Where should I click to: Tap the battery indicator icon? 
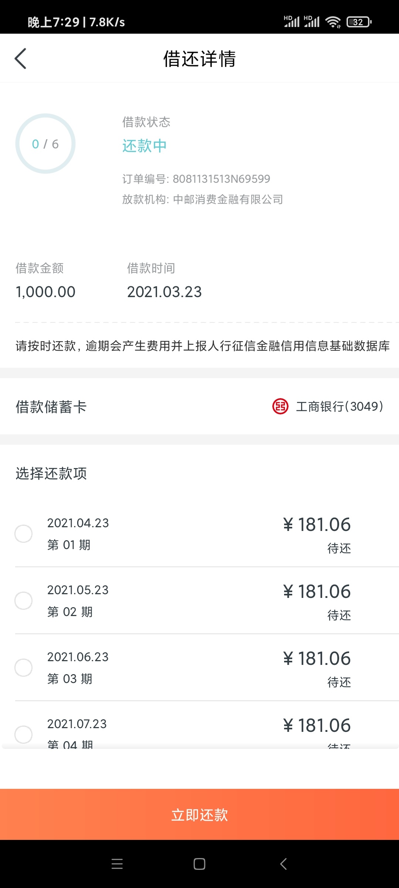[x=359, y=22]
